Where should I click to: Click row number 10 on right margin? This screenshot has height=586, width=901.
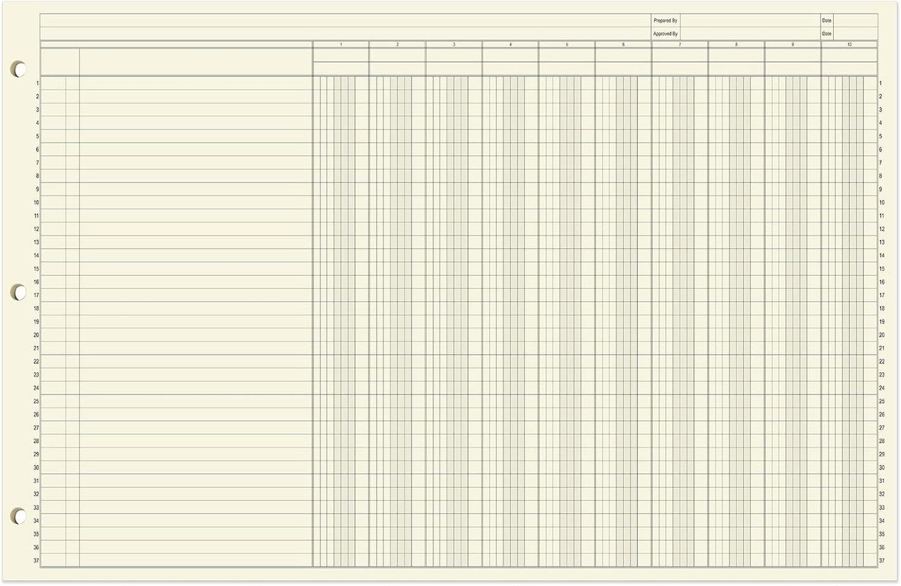tap(881, 202)
